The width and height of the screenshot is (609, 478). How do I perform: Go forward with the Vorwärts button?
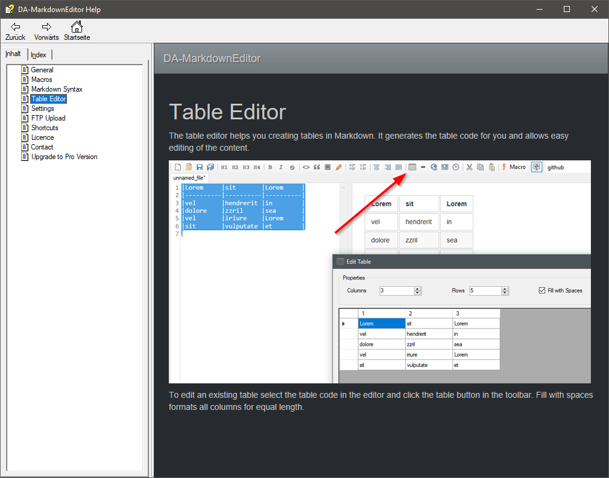point(46,31)
